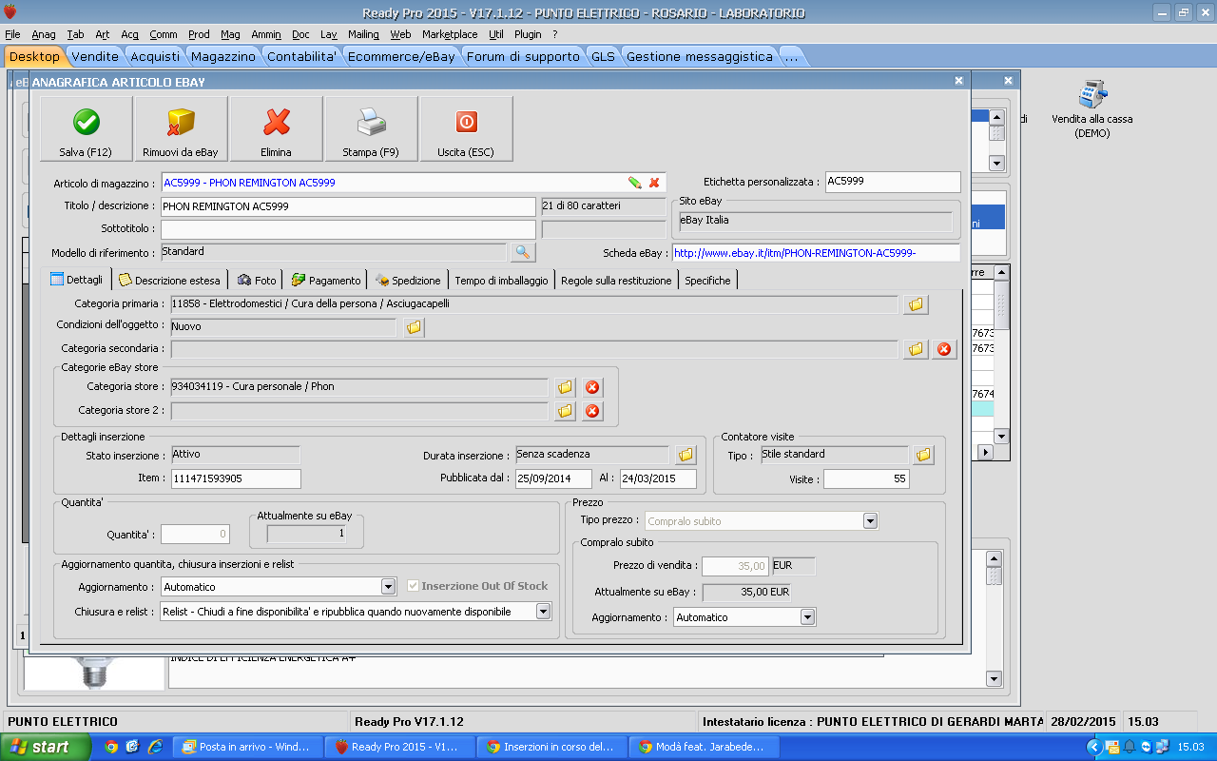Toggle Inserzione Out Of Stock checkbox
Viewport: 1217px width, 761px height.
pyautogui.click(x=414, y=586)
